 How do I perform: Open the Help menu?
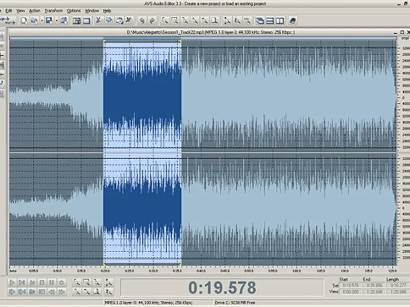coord(107,10)
